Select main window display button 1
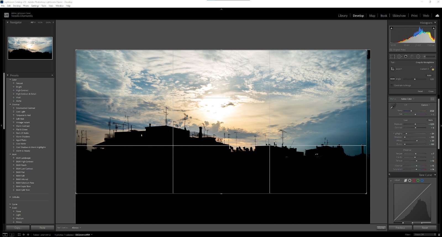442x237 pixels. click(5, 235)
